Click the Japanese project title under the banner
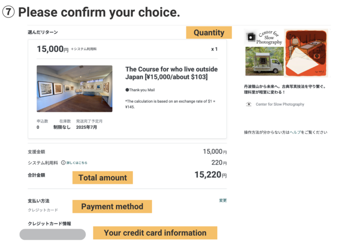 (285, 89)
